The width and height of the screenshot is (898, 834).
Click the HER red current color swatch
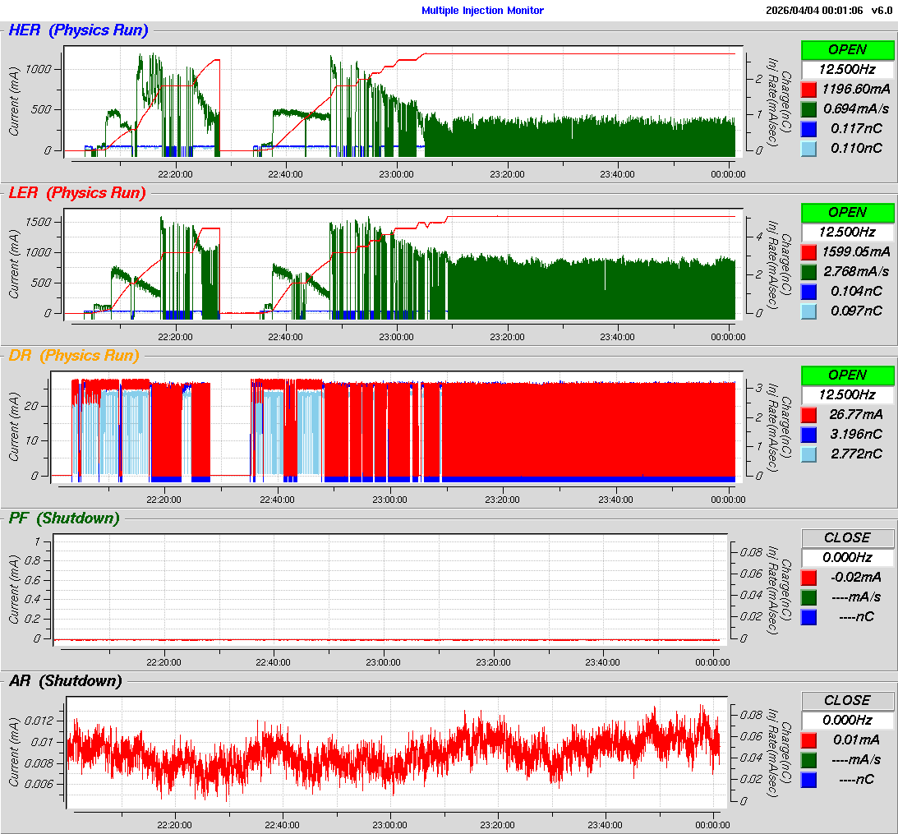[809, 89]
